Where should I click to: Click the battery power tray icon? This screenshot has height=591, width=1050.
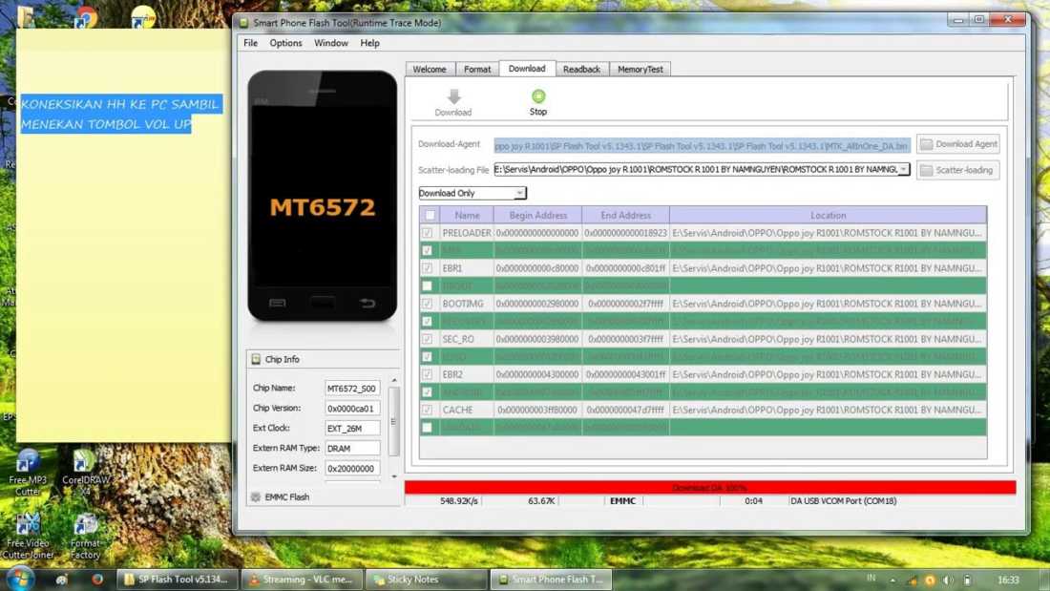click(x=967, y=580)
